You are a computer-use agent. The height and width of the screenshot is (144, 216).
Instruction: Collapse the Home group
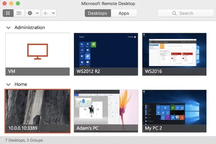point(8,85)
